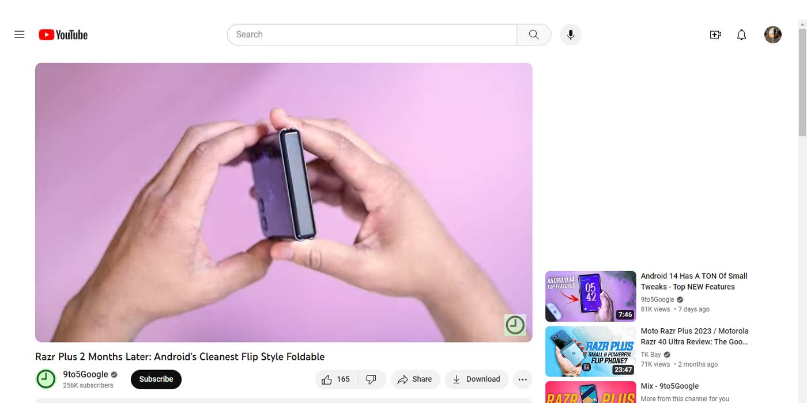Open Moto Razr Plus 2023 review title
807x403 pixels.
695,336
